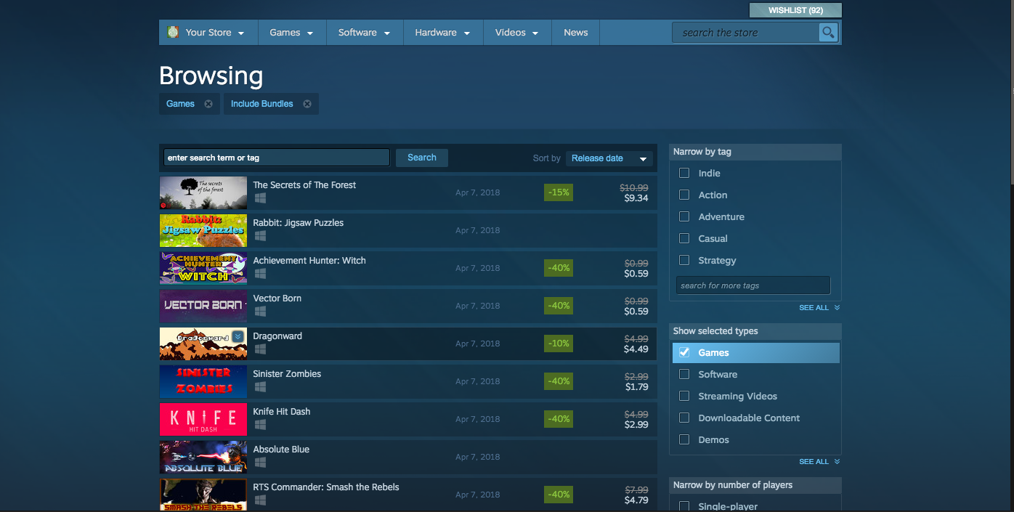Check the Downloadable Content checkbox
Image resolution: width=1014 pixels, height=512 pixels.
(x=684, y=418)
